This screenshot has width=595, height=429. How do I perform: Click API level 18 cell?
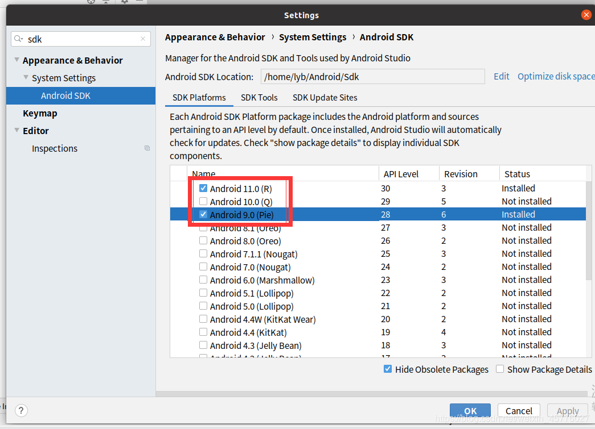pyautogui.click(x=385, y=345)
